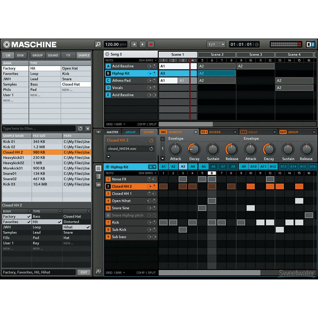Switch to the DISK browser tab
318x318 pixels.
(x=21, y=55)
